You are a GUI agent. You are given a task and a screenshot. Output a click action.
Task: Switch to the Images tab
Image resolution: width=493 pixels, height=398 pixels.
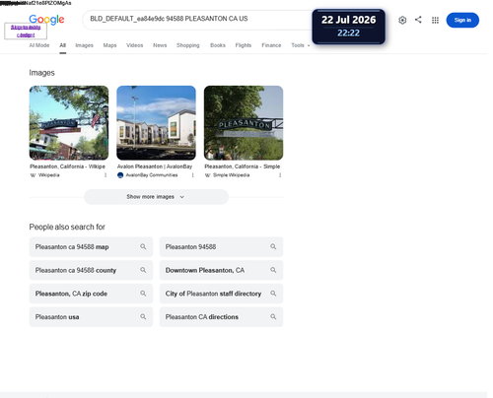(84, 45)
